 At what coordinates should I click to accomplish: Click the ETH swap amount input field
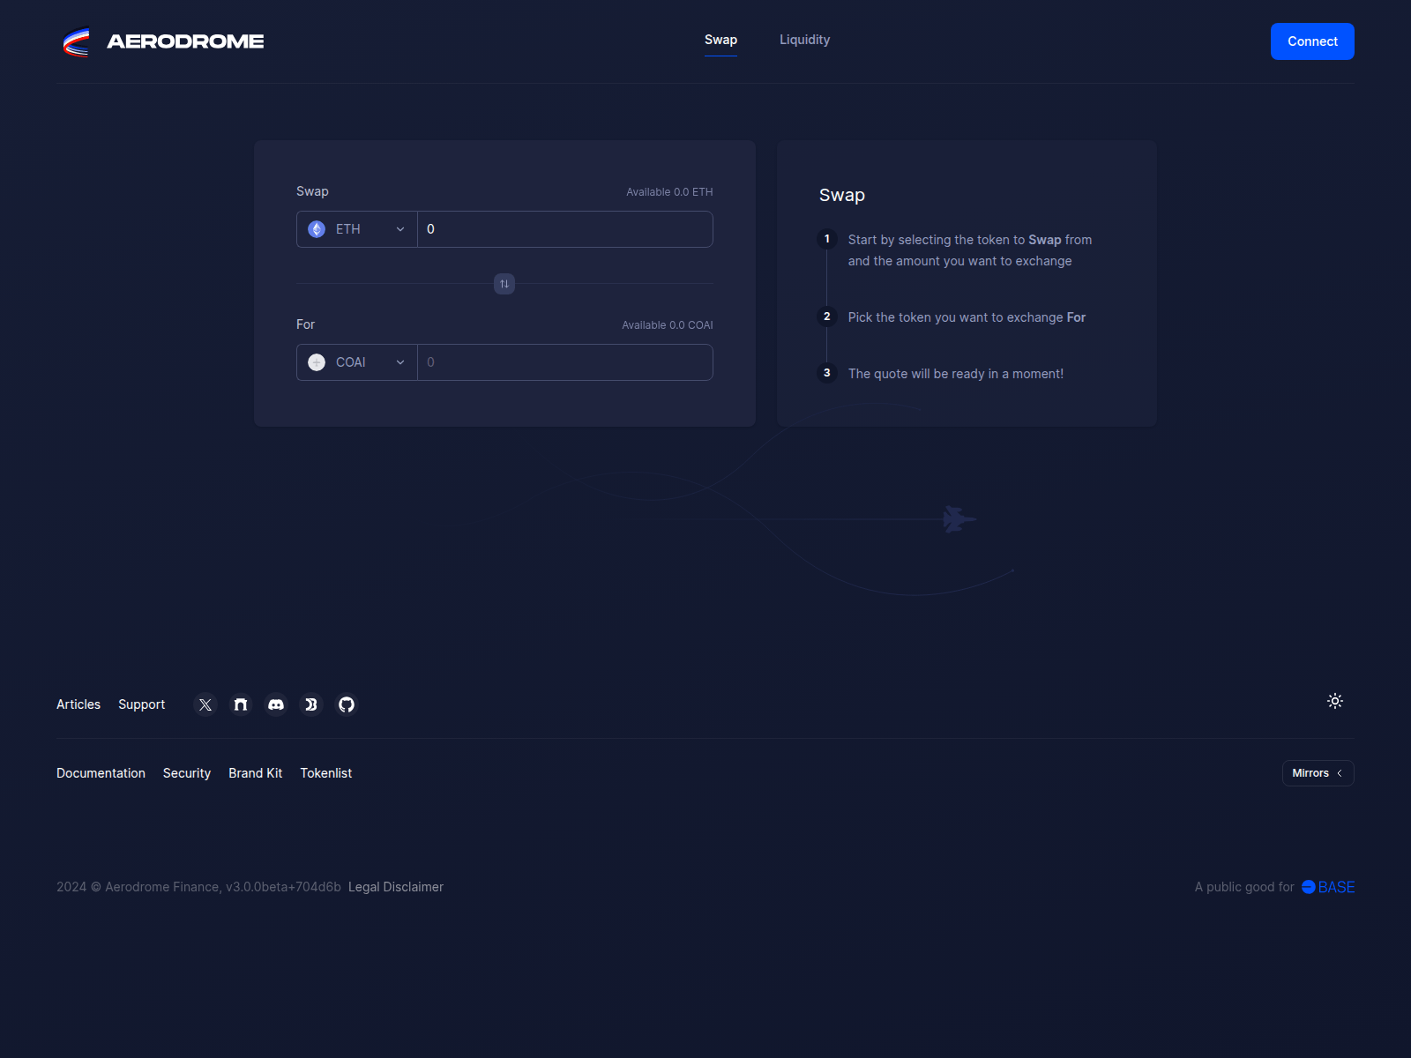[x=565, y=229]
